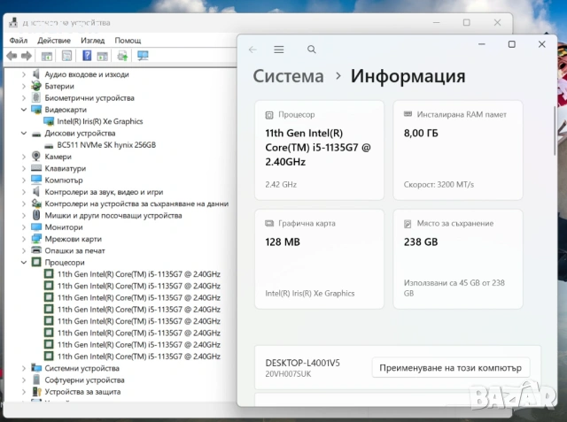Click Преименуване на този компютър button
Screen dimensions: 567x422
(x=451, y=368)
